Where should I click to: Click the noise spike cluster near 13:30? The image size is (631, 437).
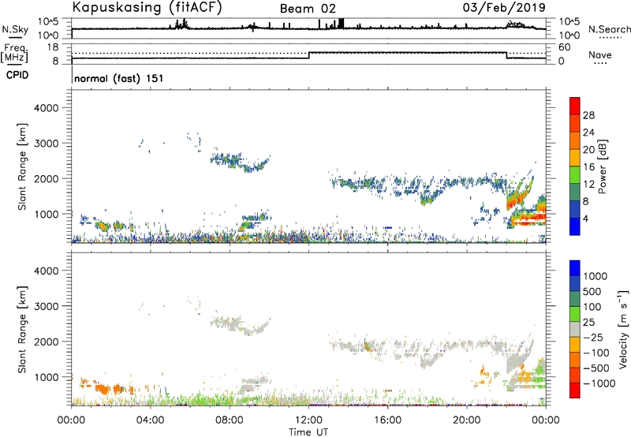(342, 24)
